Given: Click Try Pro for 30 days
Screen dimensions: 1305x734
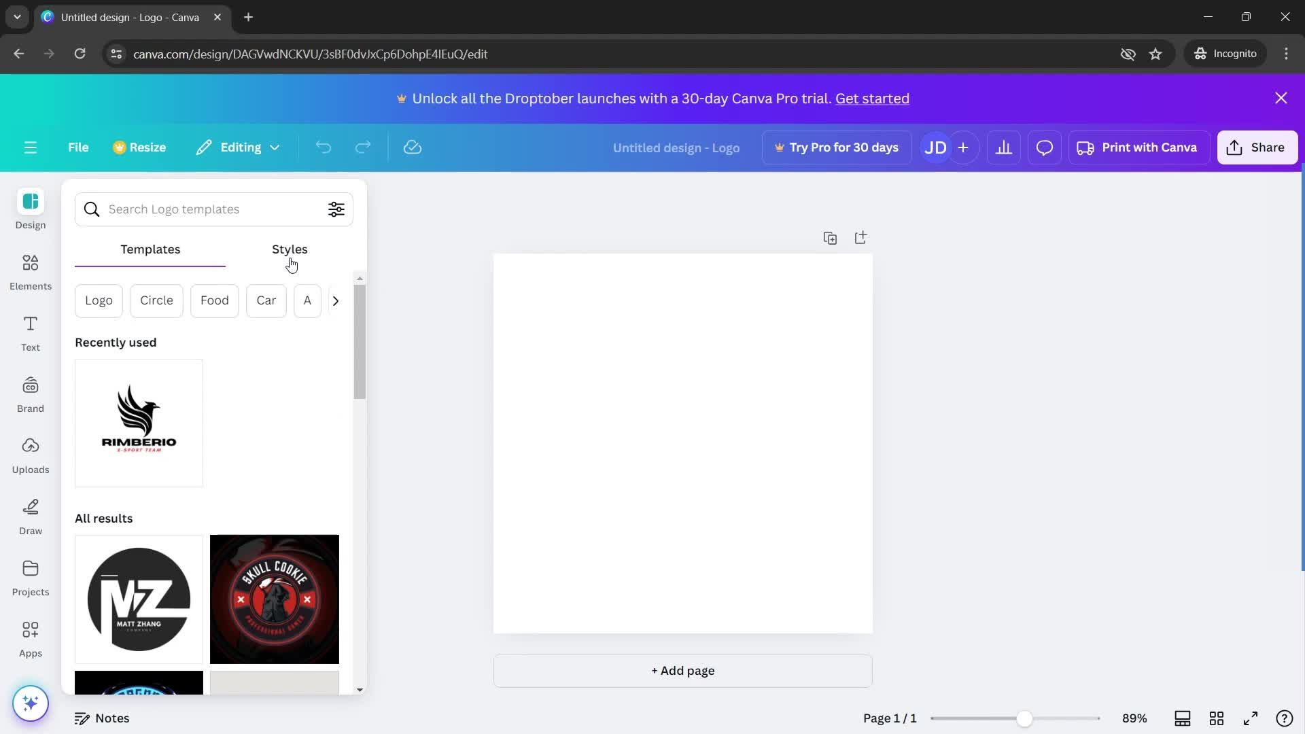Looking at the screenshot, I should pyautogui.click(x=837, y=147).
